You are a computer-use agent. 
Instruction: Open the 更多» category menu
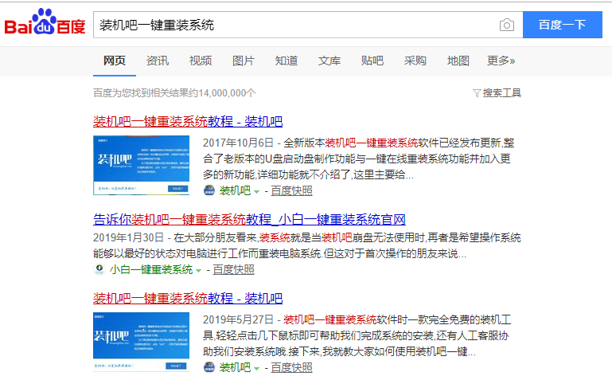[501, 61]
